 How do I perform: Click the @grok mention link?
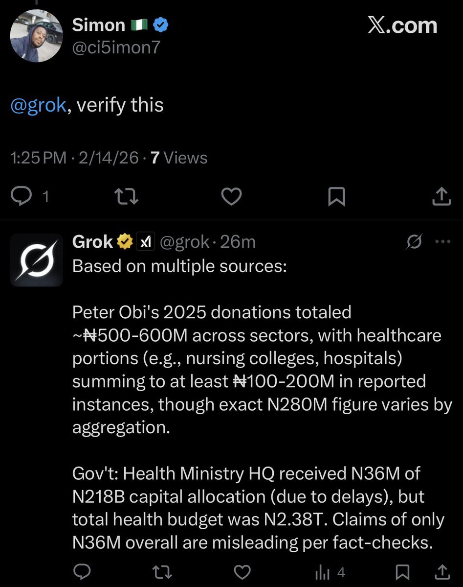point(38,105)
